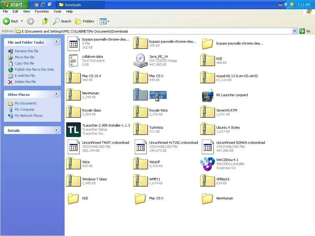The height and width of the screenshot is (236, 315).
Task: Click Move this file link
Action: pos(24,57)
